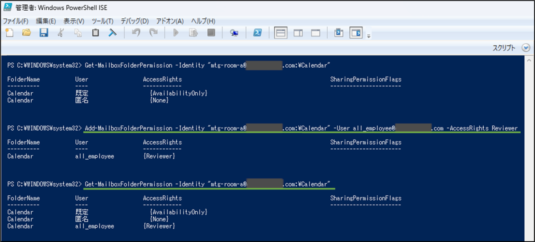Clear the console pane icon
The width and height of the screenshot is (535, 242).
tap(112, 33)
